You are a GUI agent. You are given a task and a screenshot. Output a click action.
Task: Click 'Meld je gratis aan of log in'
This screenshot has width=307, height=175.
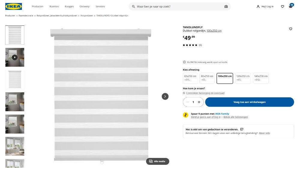click(x=206, y=117)
